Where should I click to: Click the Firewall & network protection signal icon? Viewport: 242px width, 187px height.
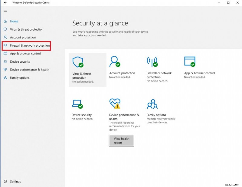click(152, 62)
